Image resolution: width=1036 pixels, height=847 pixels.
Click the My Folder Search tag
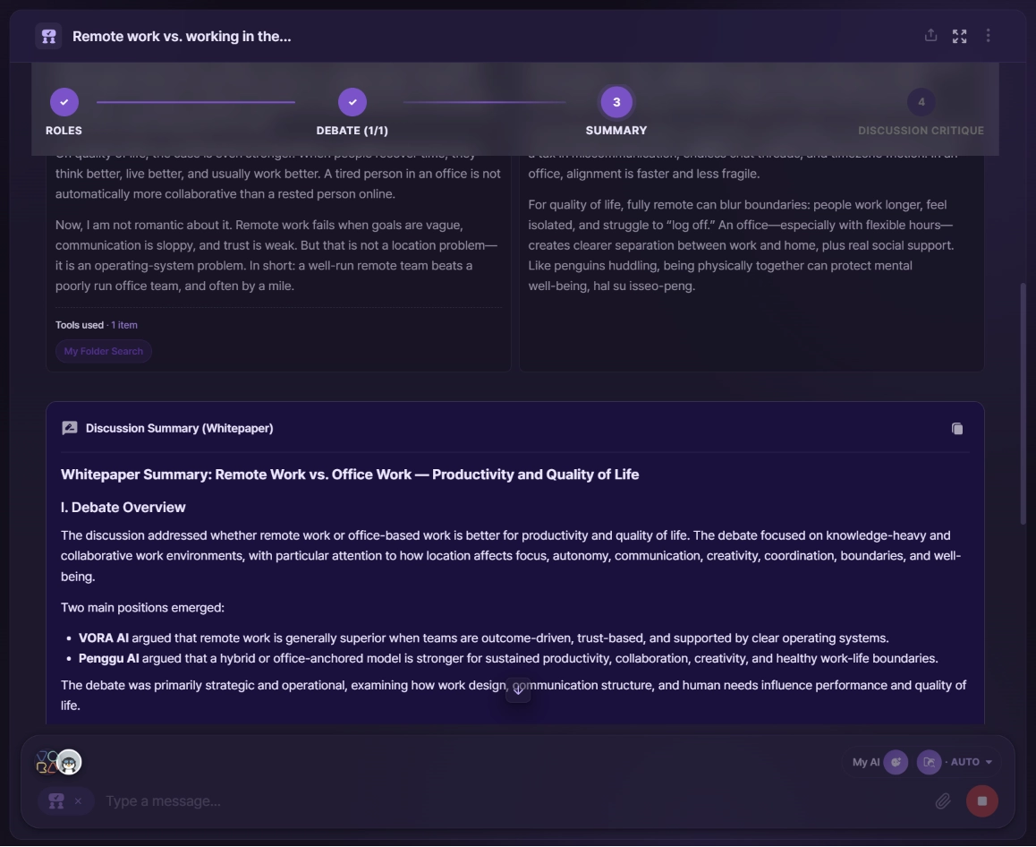pos(104,351)
